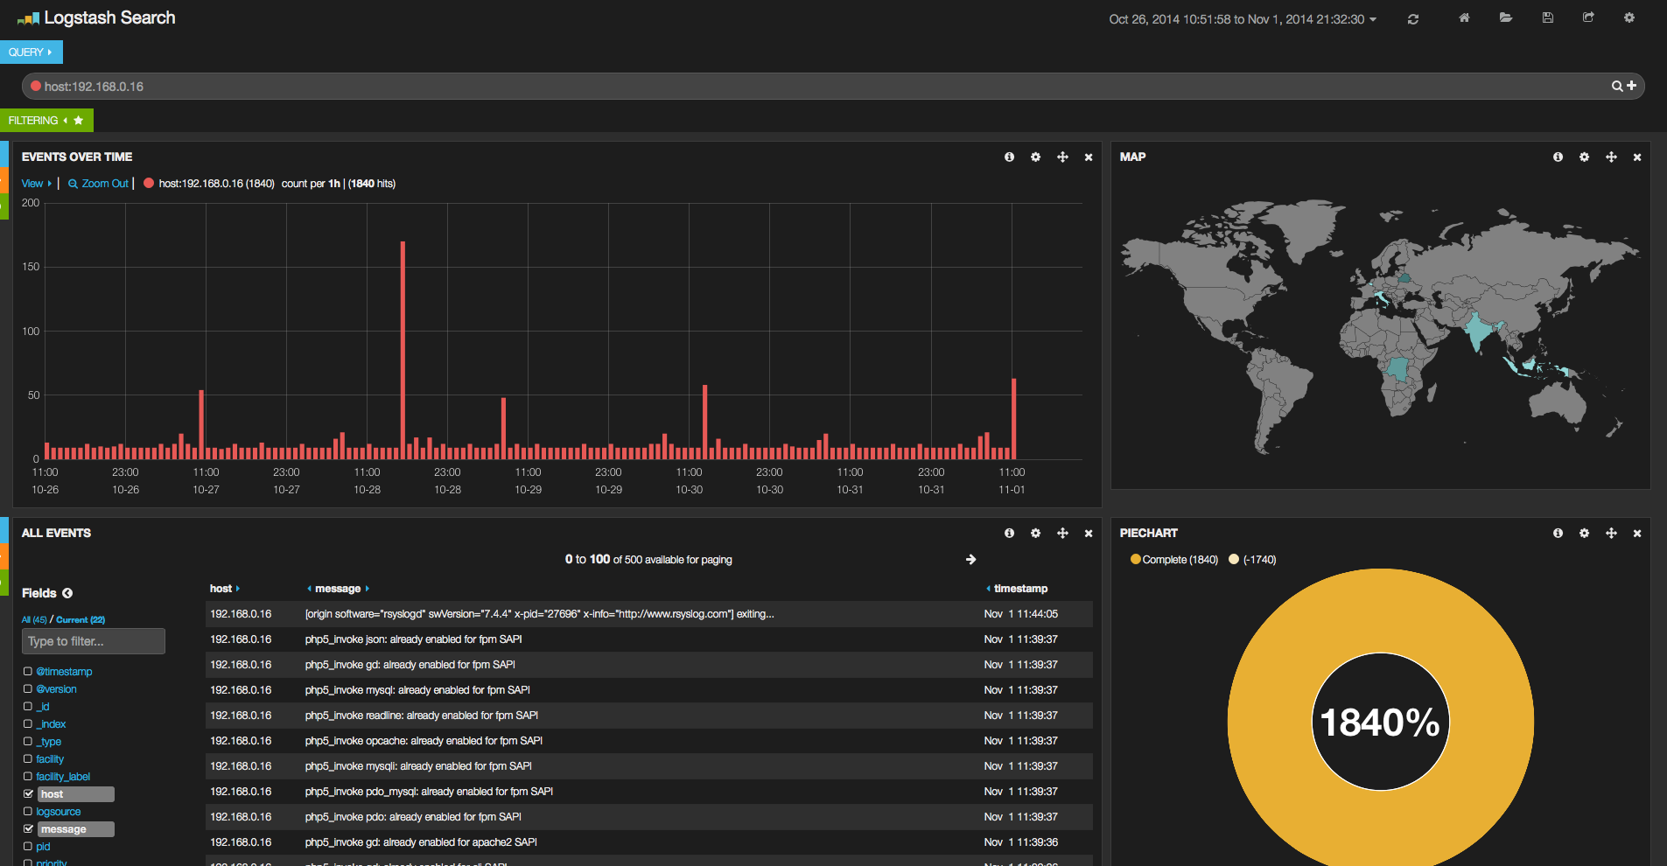Open Map panel settings gear
This screenshot has height=866, width=1667.
(1584, 157)
